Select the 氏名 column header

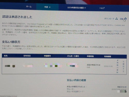tap(6, 56)
